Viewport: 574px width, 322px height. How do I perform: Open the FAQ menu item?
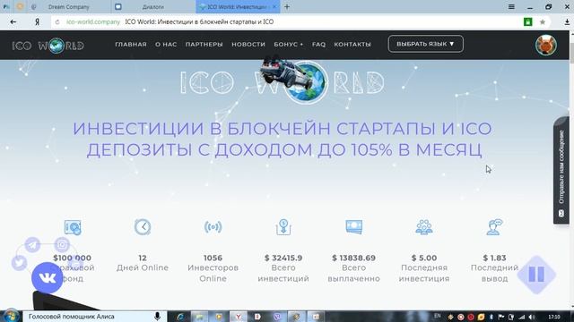click(x=318, y=44)
